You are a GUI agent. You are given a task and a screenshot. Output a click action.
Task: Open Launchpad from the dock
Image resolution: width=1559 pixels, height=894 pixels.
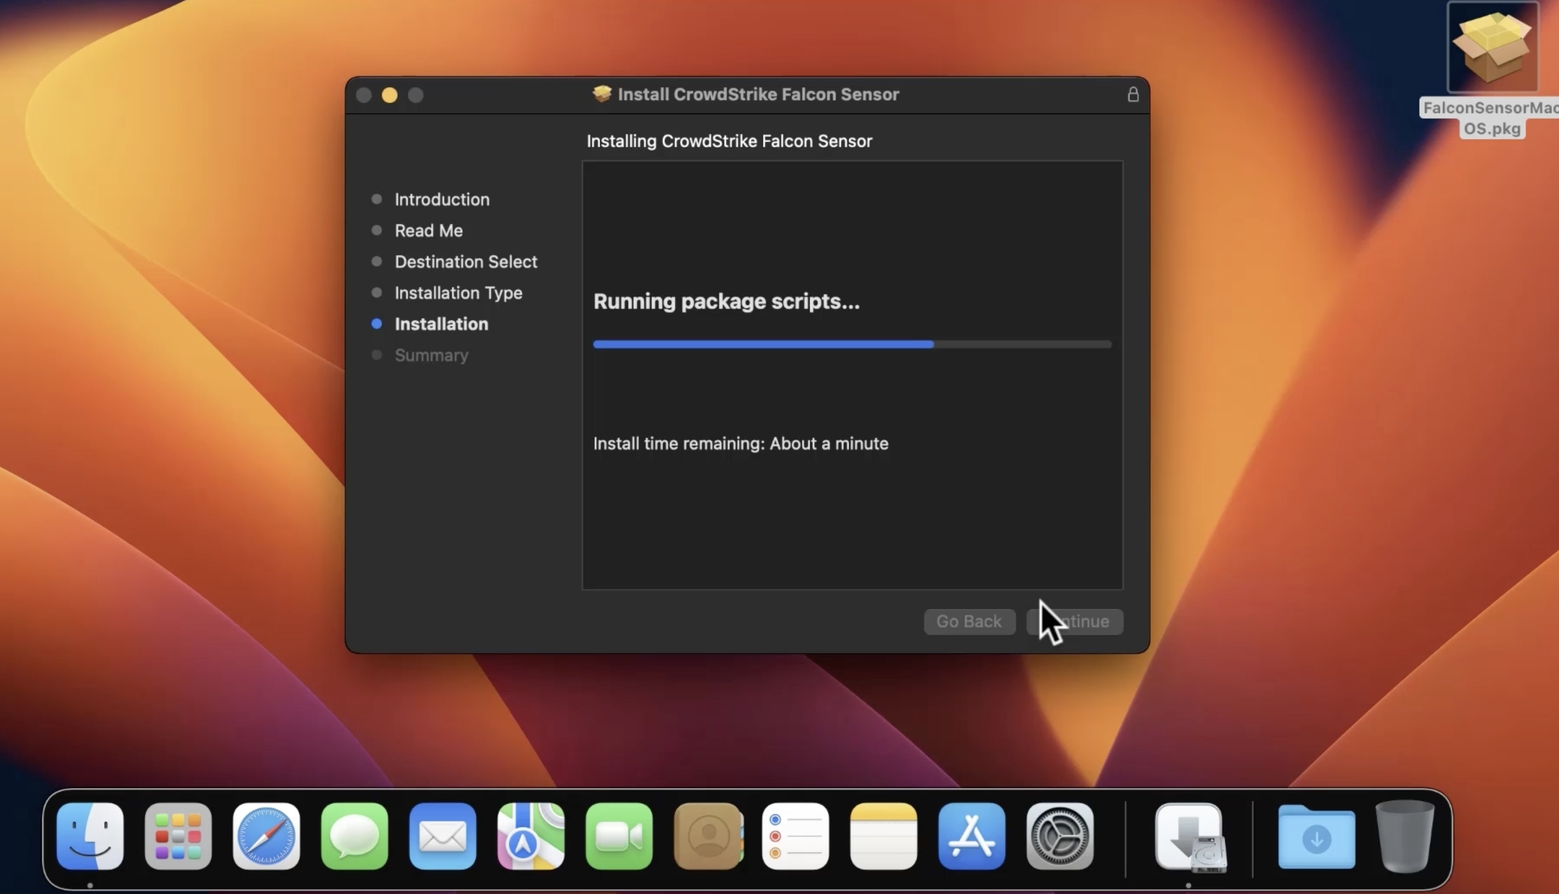coord(178,836)
